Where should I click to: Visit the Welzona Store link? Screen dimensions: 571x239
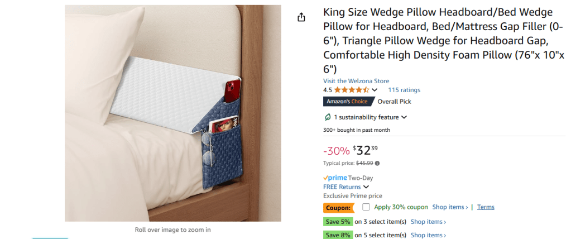356,81
